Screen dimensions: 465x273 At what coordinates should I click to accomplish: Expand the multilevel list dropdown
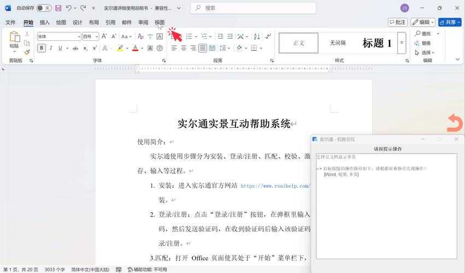point(210,37)
